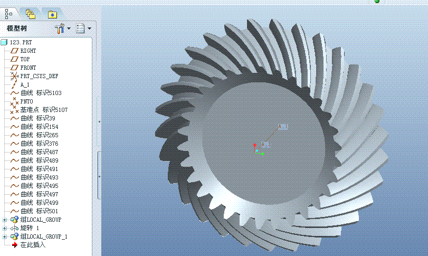Click the upper navigator pane sash handle

tap(99, 121)
